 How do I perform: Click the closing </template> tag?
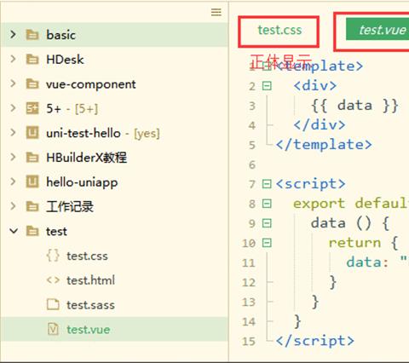pyautogui.click(x=324, y=145)
